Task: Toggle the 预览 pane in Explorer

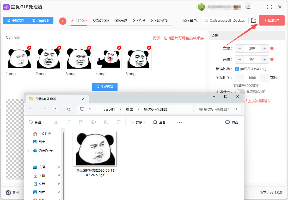Action: pyautogui.click(x=232, y=122)
